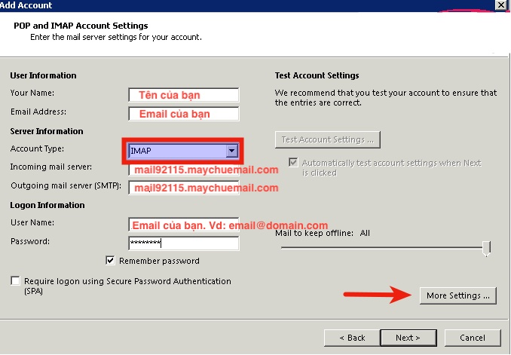511x355 pixels.
Task: Click the User Name input box
Action: (x=184, y=225)
